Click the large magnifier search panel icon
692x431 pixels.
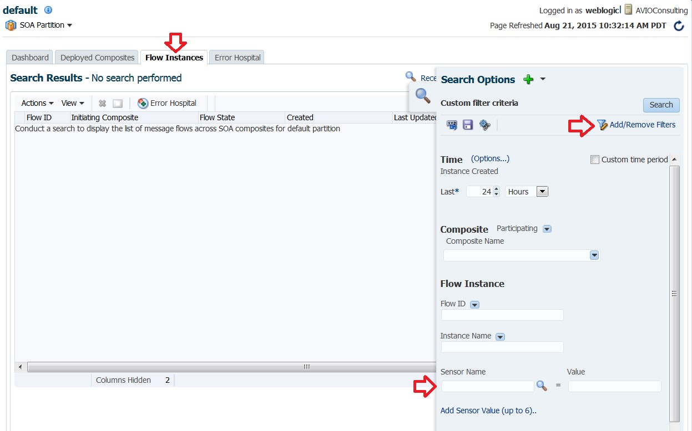[x=423, y=96]
